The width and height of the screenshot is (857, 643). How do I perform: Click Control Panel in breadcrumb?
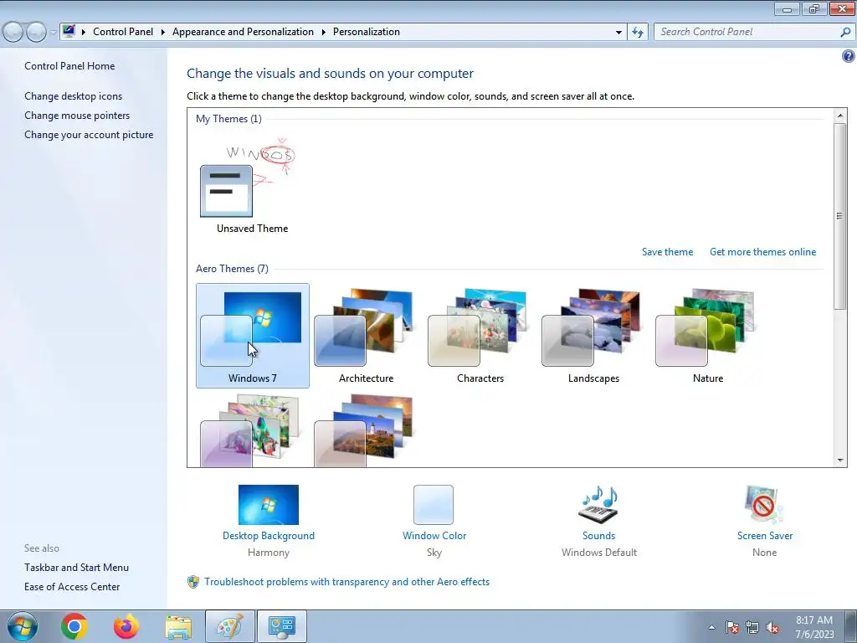click(x=123, y=32)
